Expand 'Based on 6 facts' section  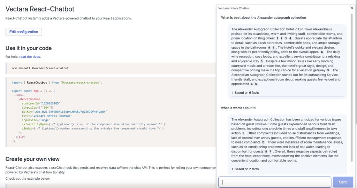[246, 93]
